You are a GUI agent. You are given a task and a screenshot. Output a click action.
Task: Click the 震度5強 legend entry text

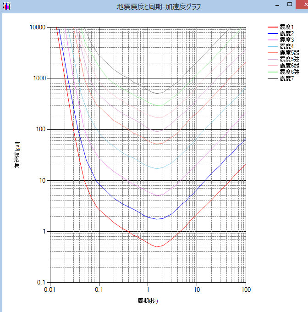click(289, 59)
